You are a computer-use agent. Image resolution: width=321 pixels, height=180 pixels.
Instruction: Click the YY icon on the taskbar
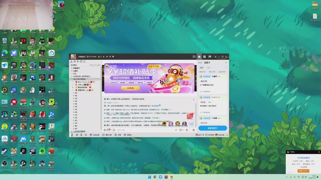pos(172,177)
